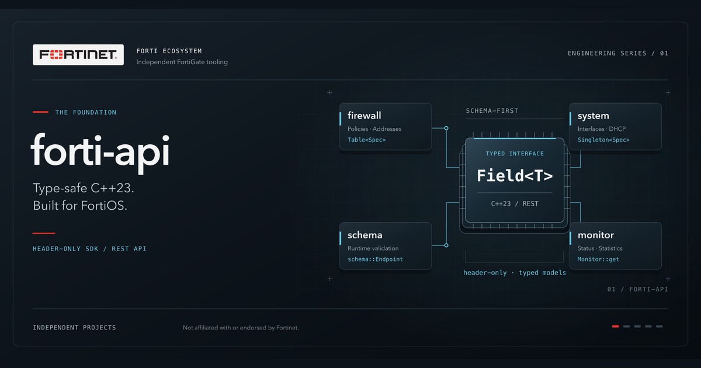Viewport: 701px width, 368px height.
Task: Click 'SCHEMA-FIRST' label
Action: [x=492, y=110]
